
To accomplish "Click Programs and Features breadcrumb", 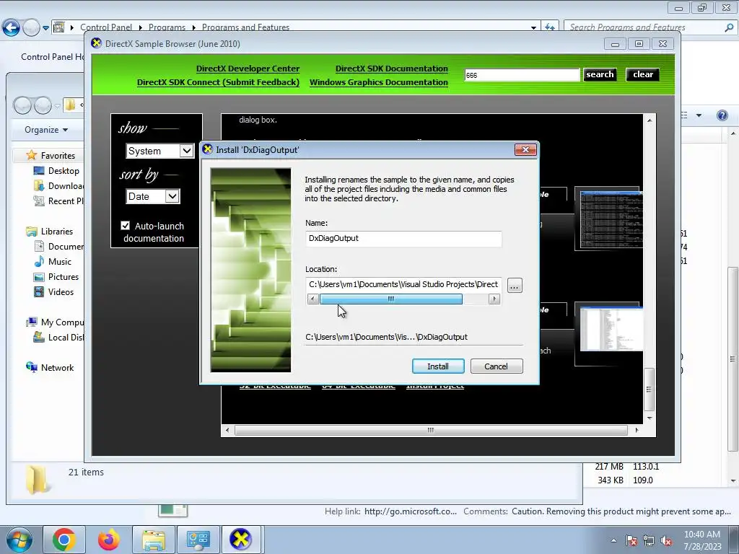I will point(245,27).
